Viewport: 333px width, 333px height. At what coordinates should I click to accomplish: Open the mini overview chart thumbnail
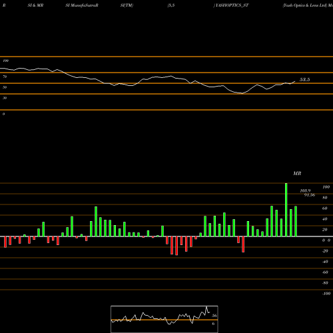tap(165, 319)
